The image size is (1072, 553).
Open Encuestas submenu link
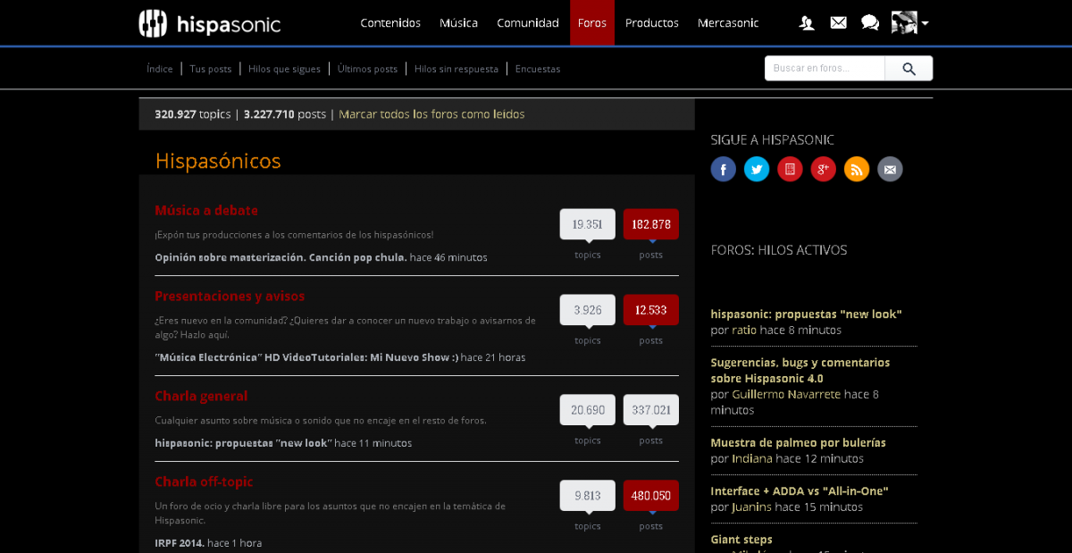coord(538,69)
